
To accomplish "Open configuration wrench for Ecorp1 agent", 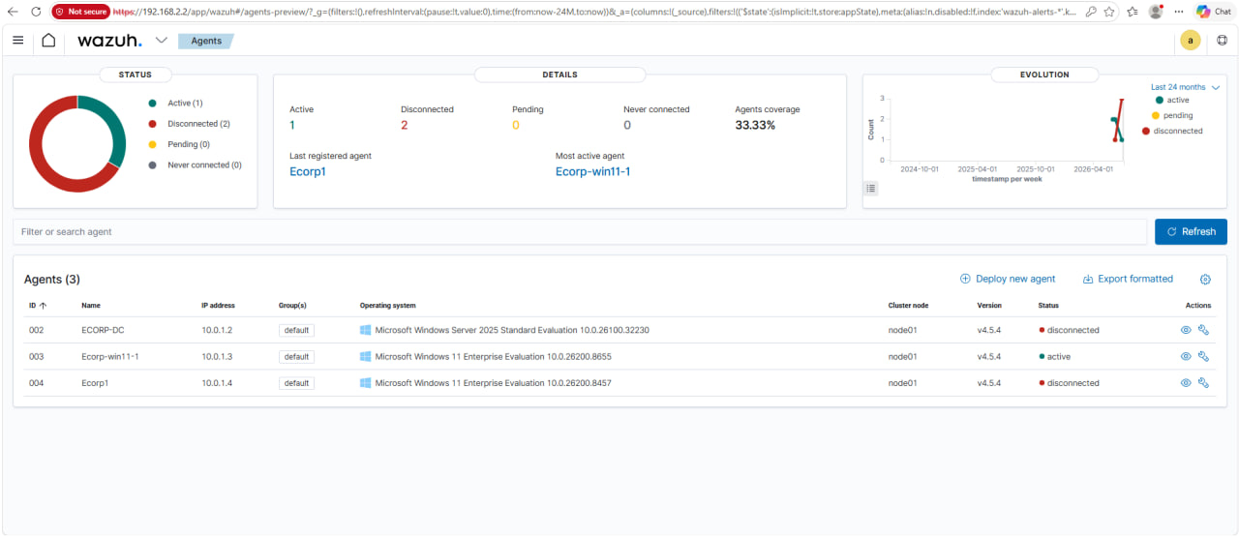I will (1203, 382).
